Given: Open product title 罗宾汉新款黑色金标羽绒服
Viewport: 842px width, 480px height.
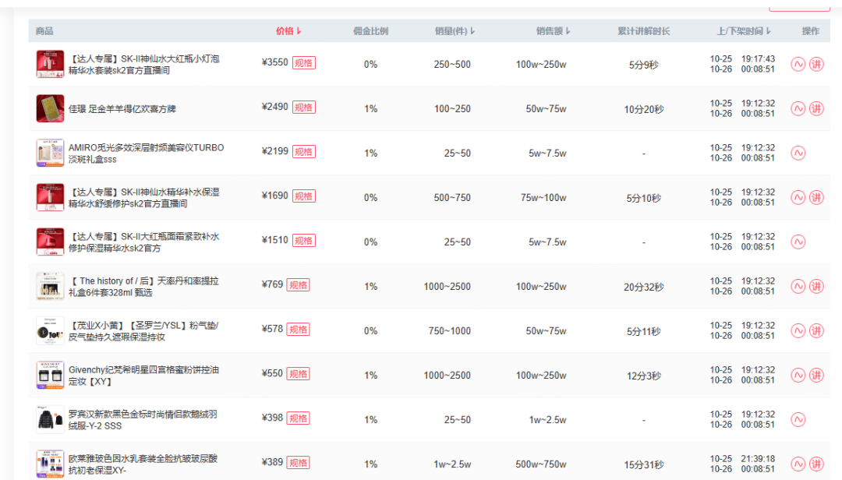Looking at the screenshot, I should coord(143,420).
